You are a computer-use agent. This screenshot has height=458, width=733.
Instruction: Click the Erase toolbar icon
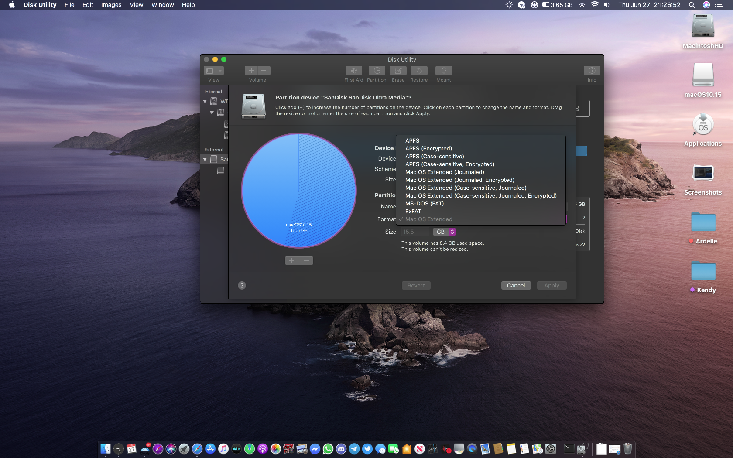pos(398,71)
